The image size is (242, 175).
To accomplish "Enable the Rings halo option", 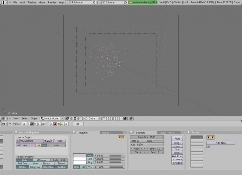I will 177,143.
